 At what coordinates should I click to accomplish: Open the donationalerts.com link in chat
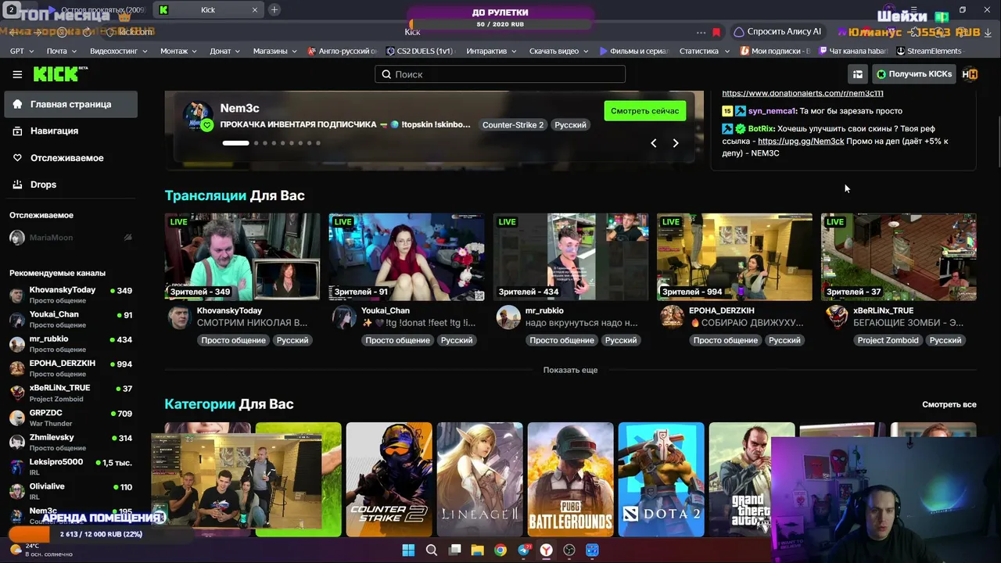802,93
